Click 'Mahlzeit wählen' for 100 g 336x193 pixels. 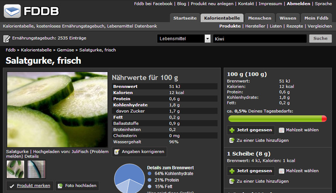[302, 130]
